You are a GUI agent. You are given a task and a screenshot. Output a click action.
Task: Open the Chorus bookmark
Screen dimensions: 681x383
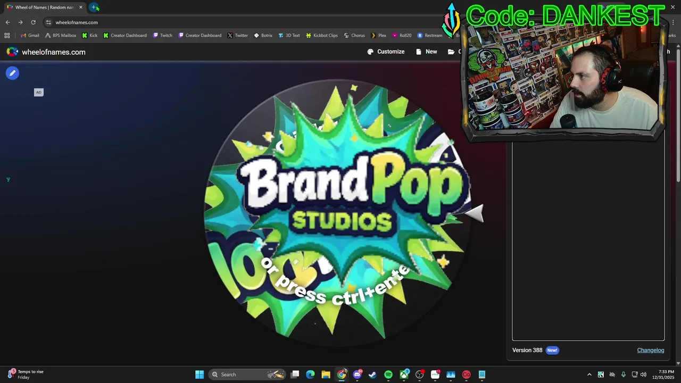point(354,36)
